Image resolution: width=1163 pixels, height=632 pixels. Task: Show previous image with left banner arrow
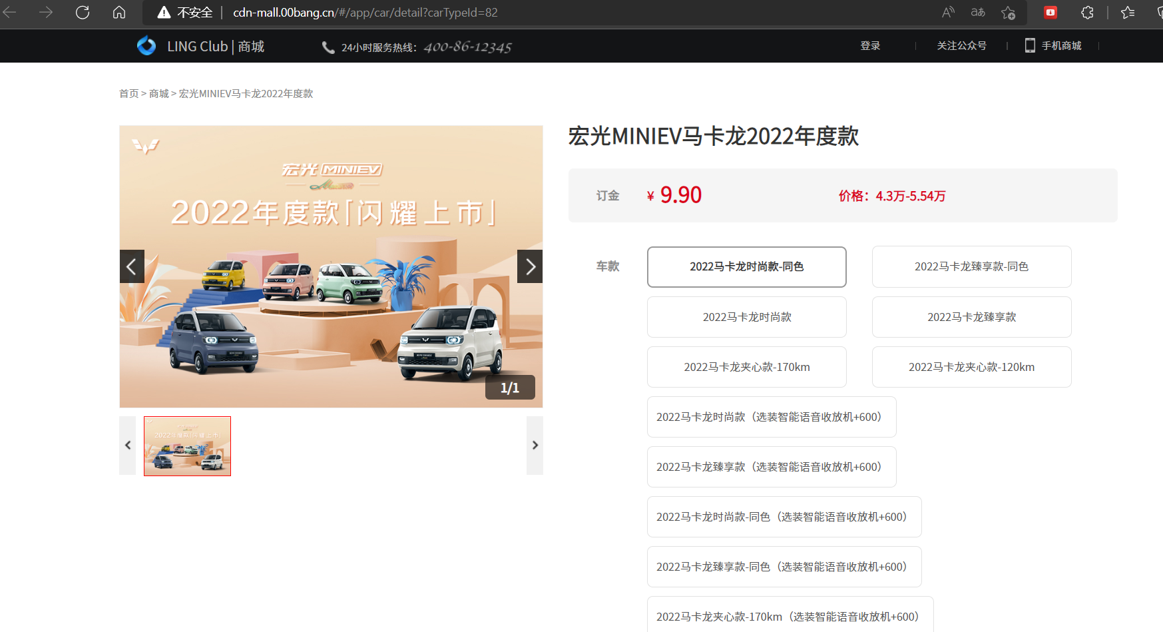click(132, 266)
